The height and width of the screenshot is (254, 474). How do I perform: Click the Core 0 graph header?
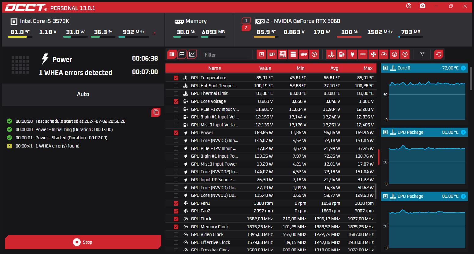(424, 68)
